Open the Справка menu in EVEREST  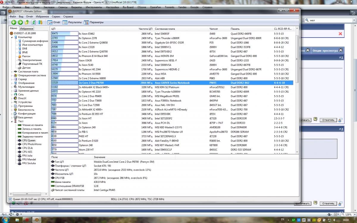(68, 17)
